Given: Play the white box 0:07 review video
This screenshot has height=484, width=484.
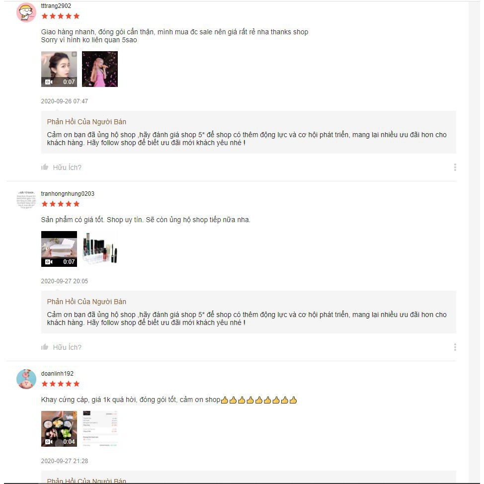Looking at the screenshot, I should click(x=59, y=249).
